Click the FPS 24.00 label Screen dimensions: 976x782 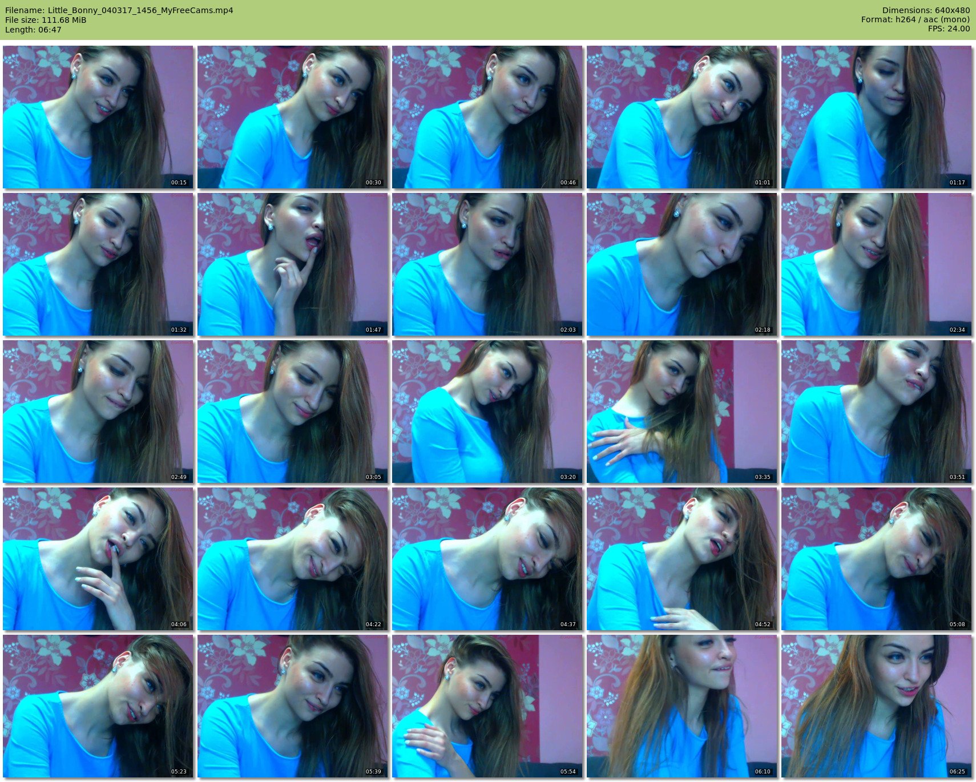pyautogui.click(x=949, y=29)
